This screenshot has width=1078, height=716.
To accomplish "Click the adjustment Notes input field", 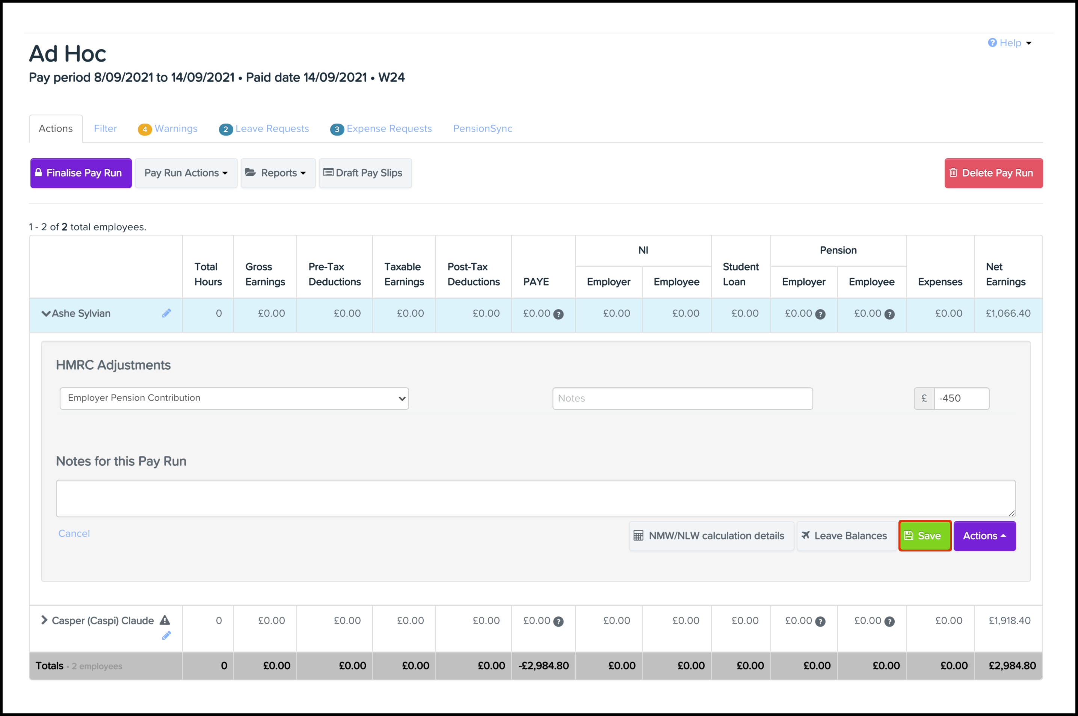I will [x=682, y=398].
